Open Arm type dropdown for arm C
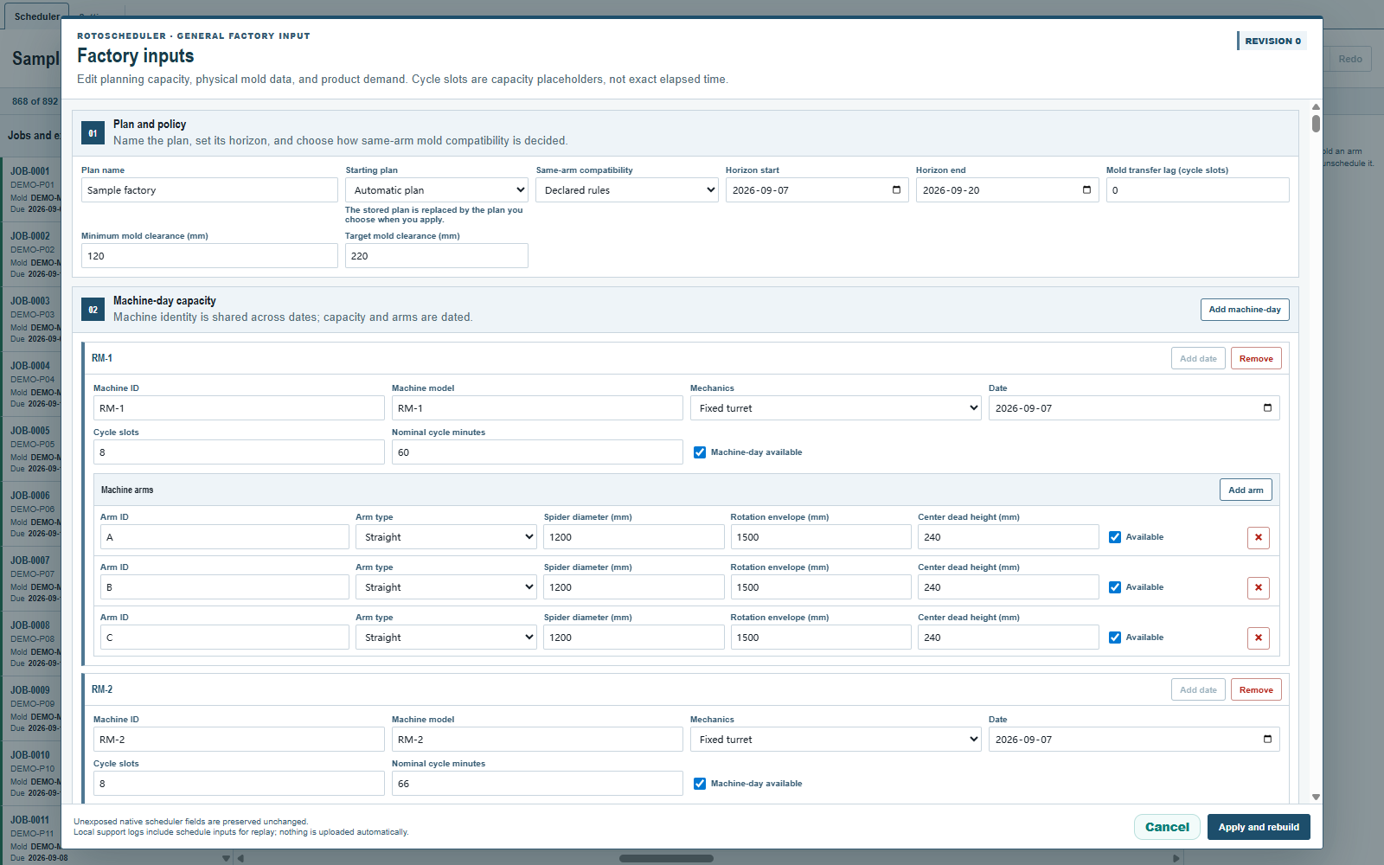Viewport: 1384px width, 865px height. tap(446, 638)
